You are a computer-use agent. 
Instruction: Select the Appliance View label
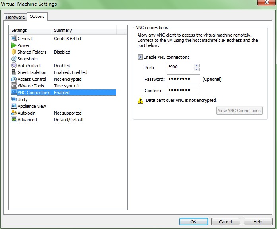click(x=32, y=106)
